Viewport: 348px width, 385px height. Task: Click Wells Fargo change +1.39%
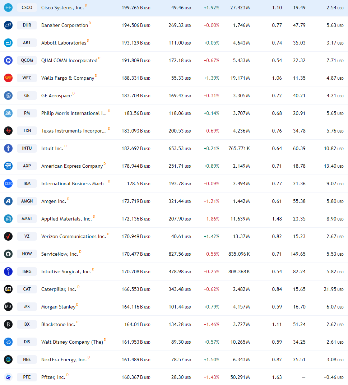[x=212, y=78]
